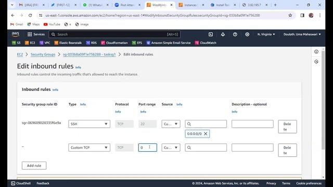Open sg-033b8a09f1e756288 - tasksg1 breadcrumb
The width and height of the screenshot is (333, 187).
coord(89,55)
